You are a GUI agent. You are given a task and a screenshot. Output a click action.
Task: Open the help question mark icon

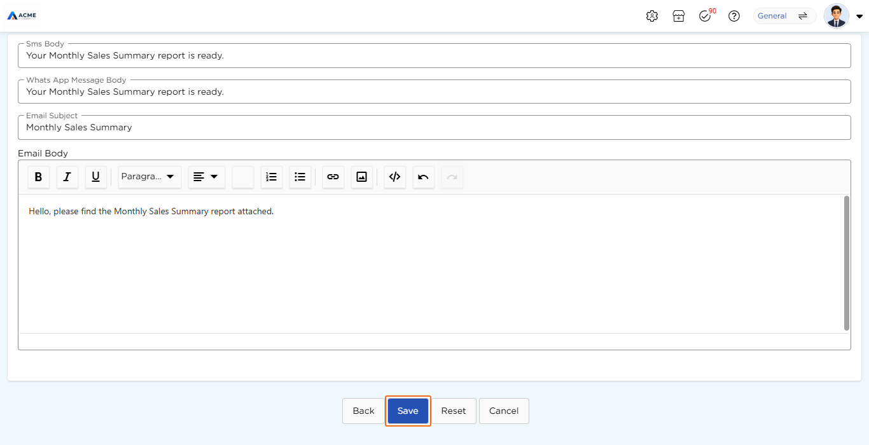pos(734,16)
